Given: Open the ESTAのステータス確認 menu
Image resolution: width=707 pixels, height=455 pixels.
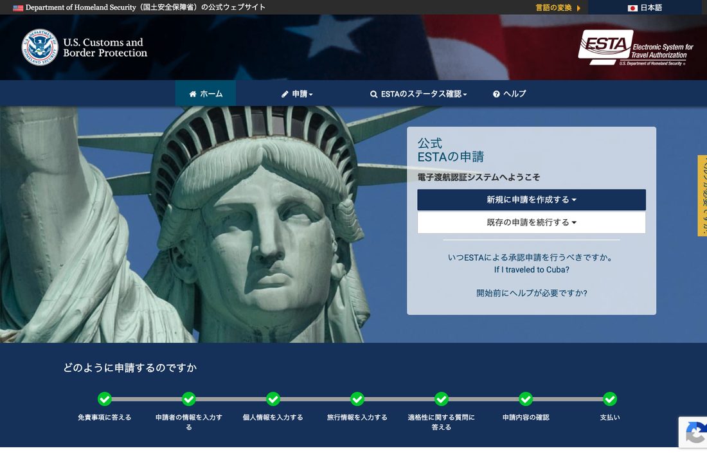Looking at the screenshot, I should click(418, 94).
